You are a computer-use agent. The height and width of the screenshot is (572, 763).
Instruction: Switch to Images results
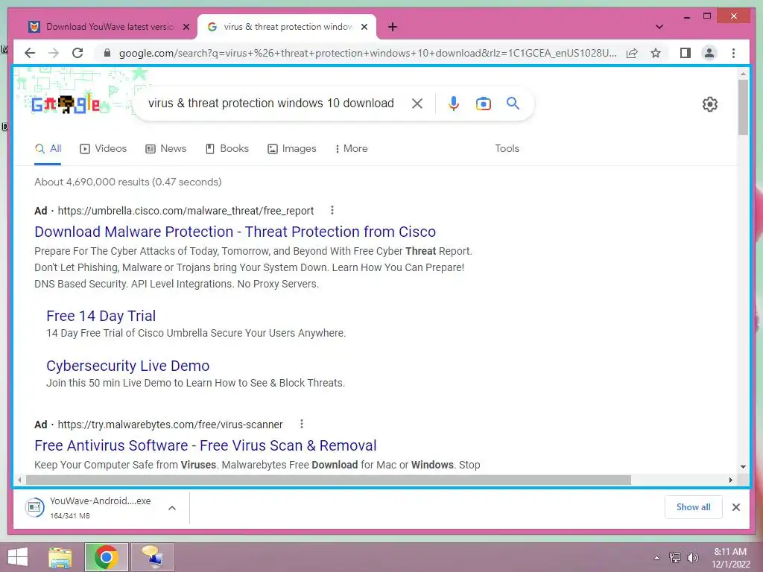[292, 148]
